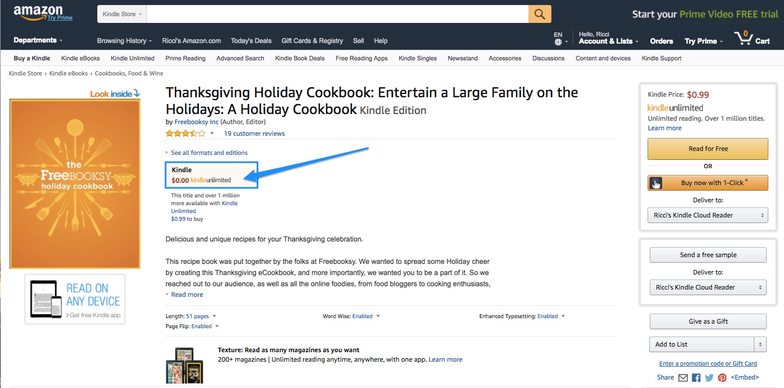This screenshot has width=784, height=388.
Task: Open the star rating breakdown dropdown
Action: [x=212, y=134]
